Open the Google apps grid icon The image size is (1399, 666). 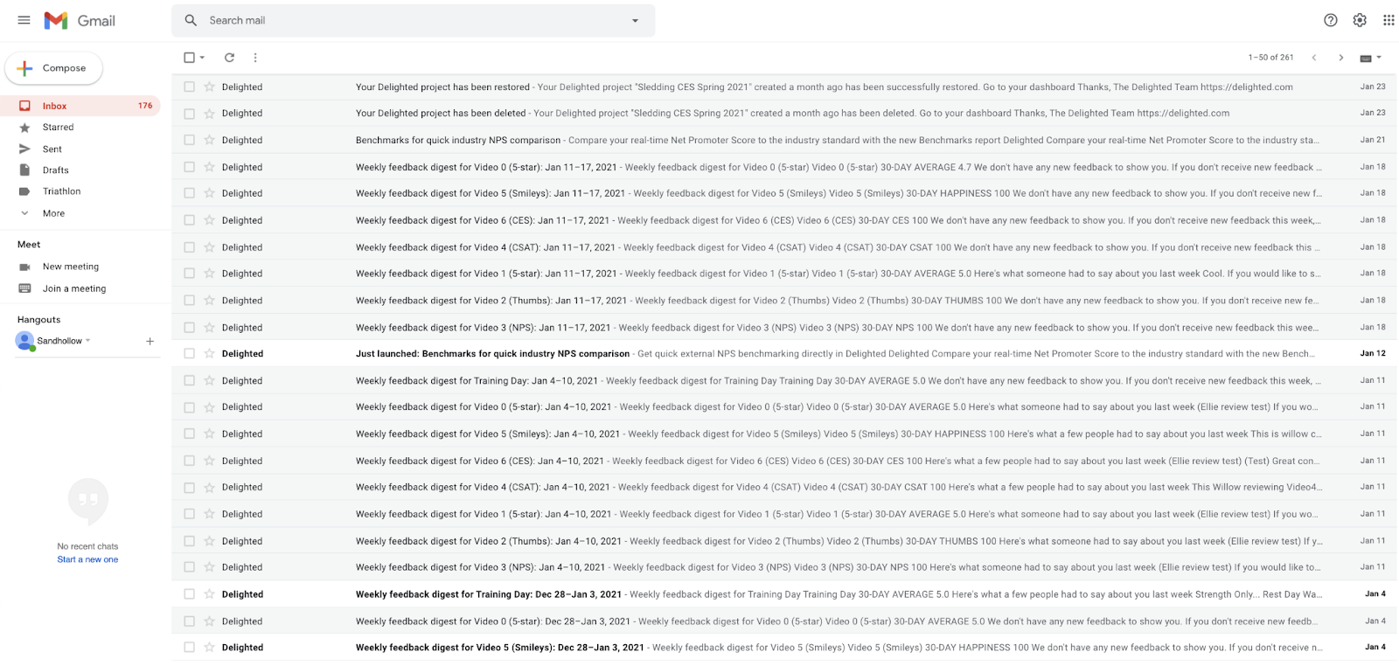[1389, 20]
